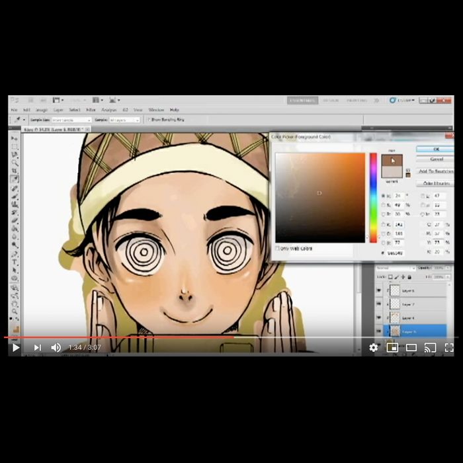The image size is (463, 463).
Task: Select the G green radio button
Action: (383, 233)
